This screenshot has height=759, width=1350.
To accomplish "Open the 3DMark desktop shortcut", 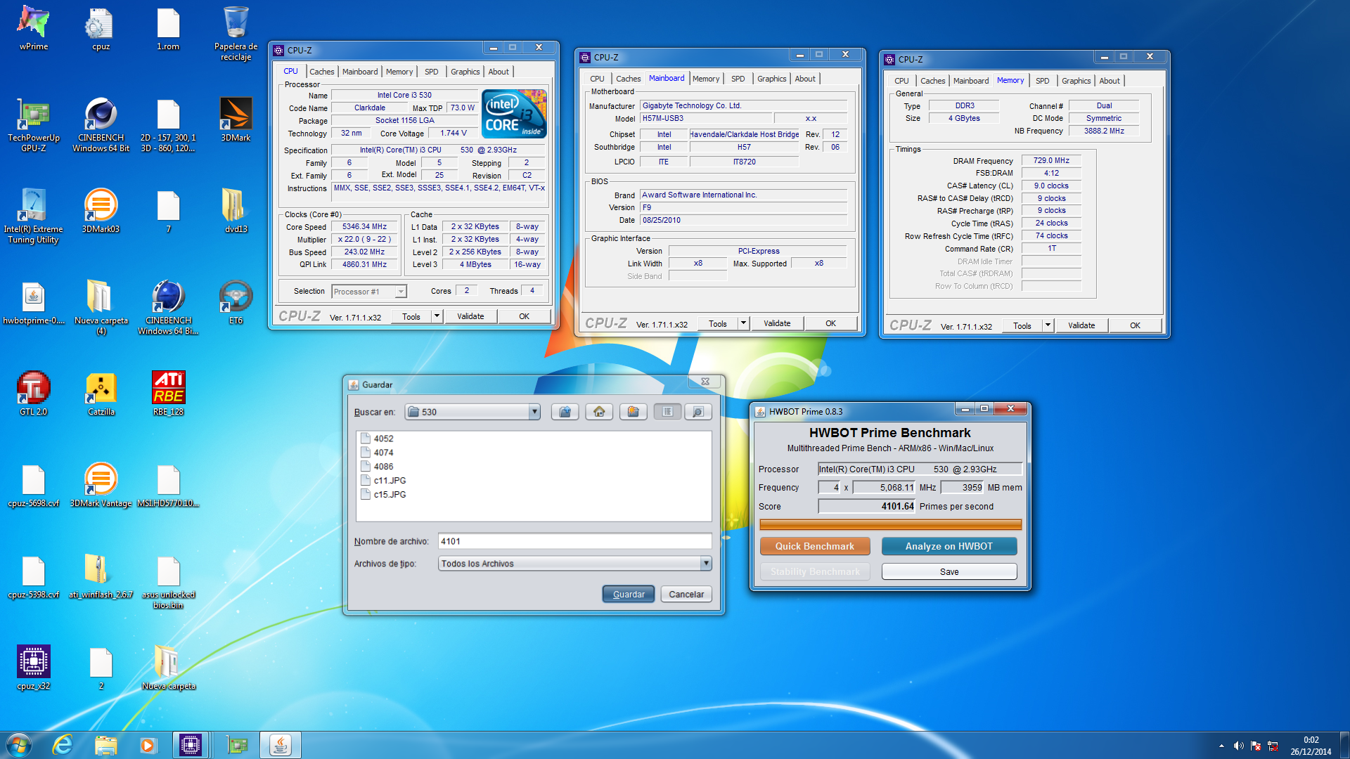I will tap(236, 119).
